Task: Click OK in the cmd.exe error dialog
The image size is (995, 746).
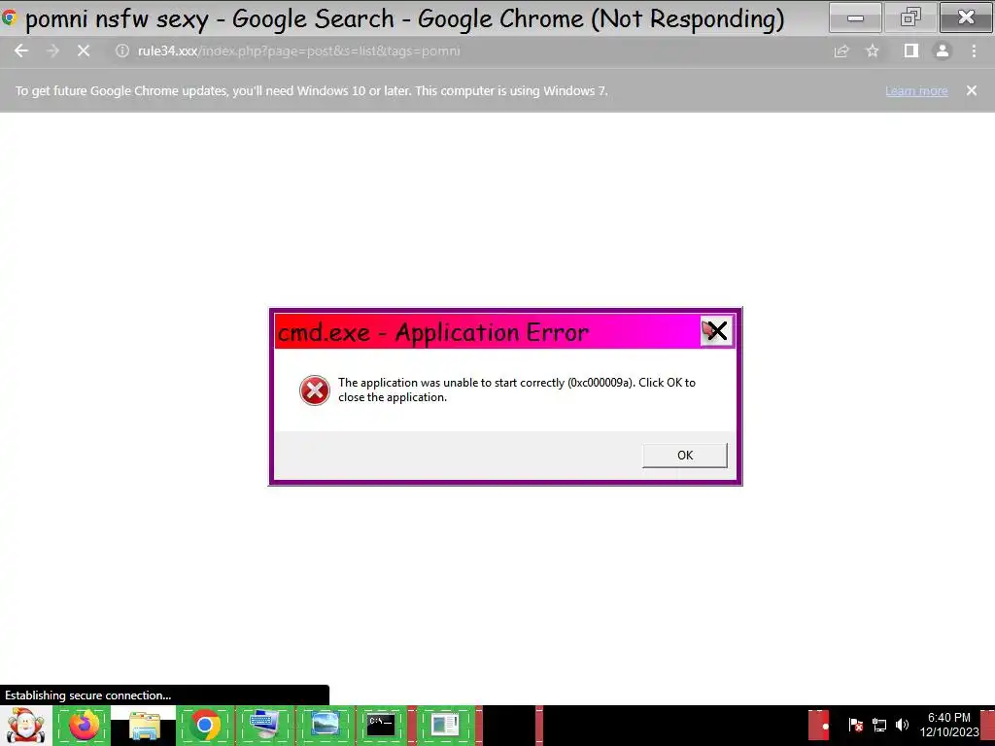Action: [685, 456]
